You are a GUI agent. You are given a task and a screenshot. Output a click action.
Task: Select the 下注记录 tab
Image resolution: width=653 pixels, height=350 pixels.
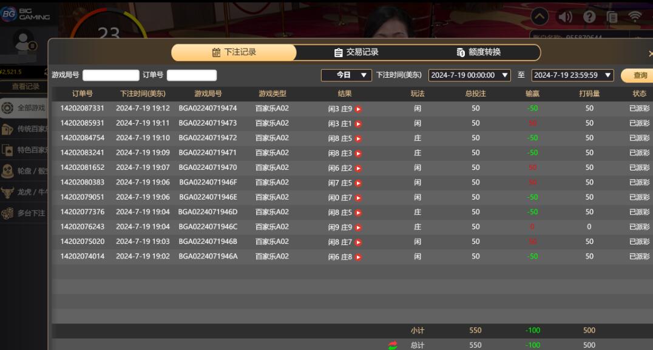pos(234,53)
